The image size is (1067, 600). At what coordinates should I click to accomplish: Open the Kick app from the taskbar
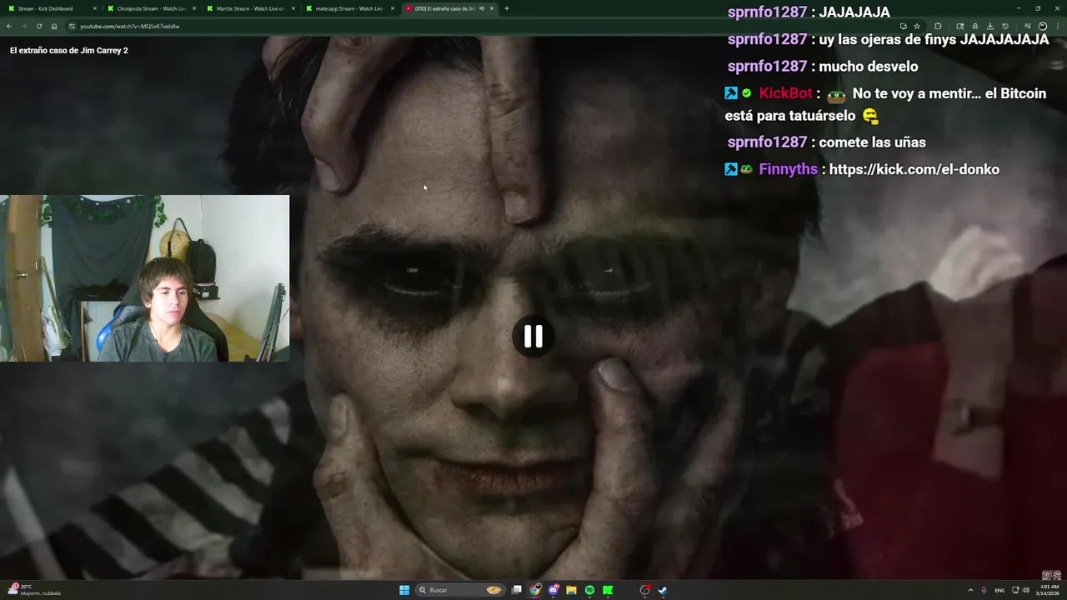coord(608,590)
